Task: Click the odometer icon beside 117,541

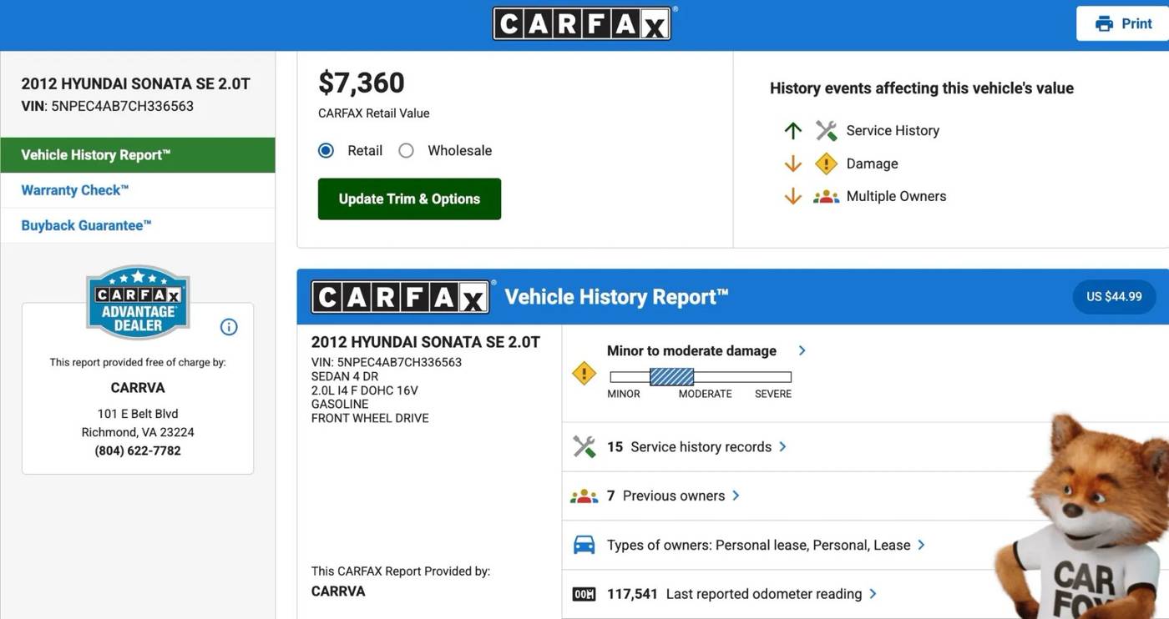Action: coord(584,594)
